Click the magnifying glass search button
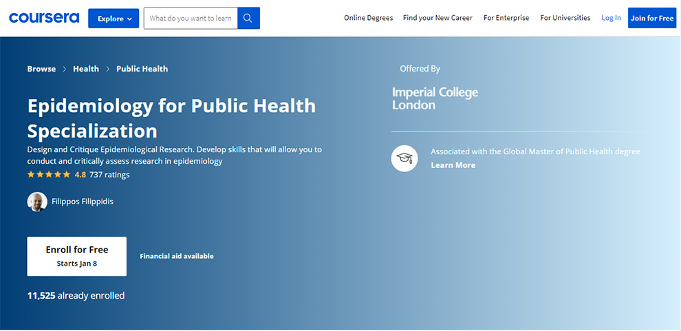Screen dimensions: 681x331 [248, 19]
